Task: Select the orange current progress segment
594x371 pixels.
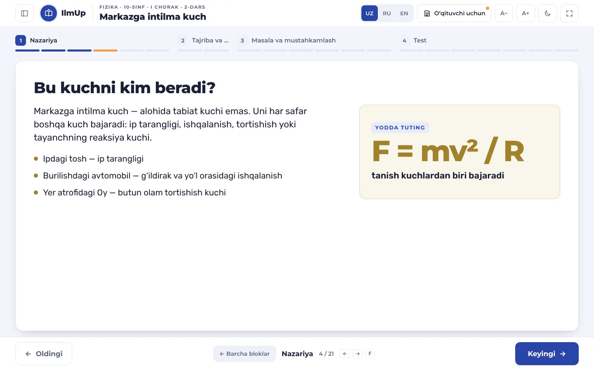Action: [x=105, y=50]
